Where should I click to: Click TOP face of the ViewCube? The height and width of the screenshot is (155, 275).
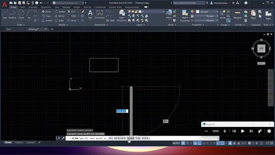261,49
